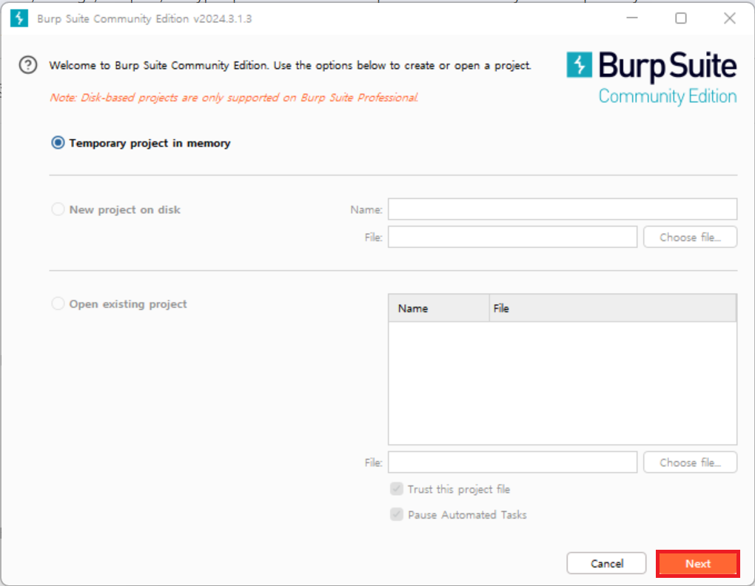This screenshot has height=586, width=755.
Task: Maximize the Burp Suite window
Action: [x=680, y=18]
